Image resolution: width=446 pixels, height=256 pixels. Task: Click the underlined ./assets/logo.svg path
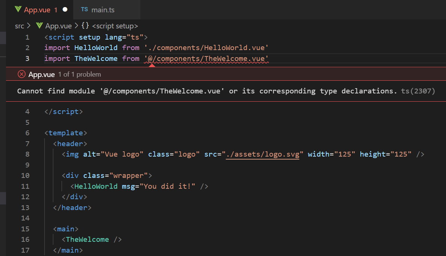263,154
